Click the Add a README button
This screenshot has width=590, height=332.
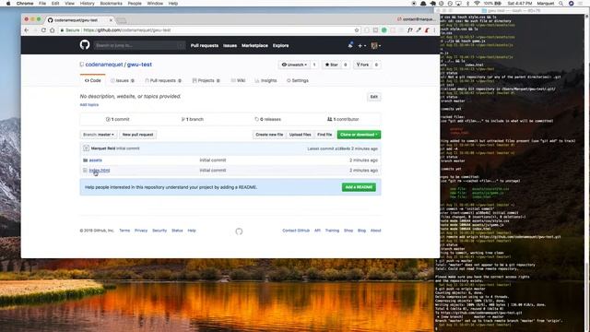[x=359, y=187]
